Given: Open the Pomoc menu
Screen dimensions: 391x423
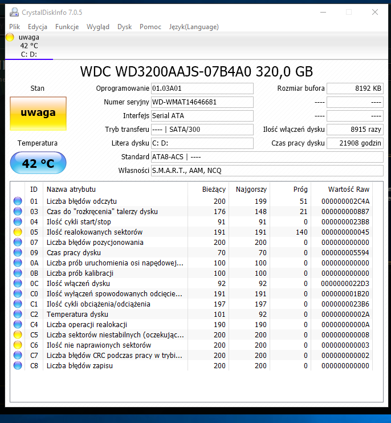Looking at the screenshot, I should coord(150,27).
